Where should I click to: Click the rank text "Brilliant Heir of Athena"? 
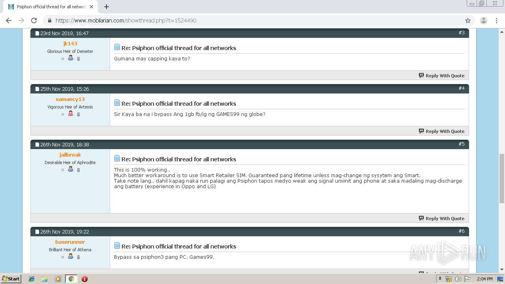tap(70, 250)
